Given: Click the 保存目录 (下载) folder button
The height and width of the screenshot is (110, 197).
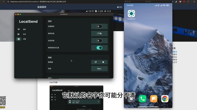Looking at the screenshot, I should point(99,34).
